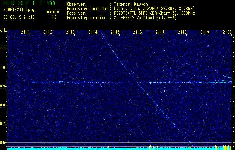This screenshot has width=235, height=150.
Task: Click time axis label 2111
Action: coord(25,32)
